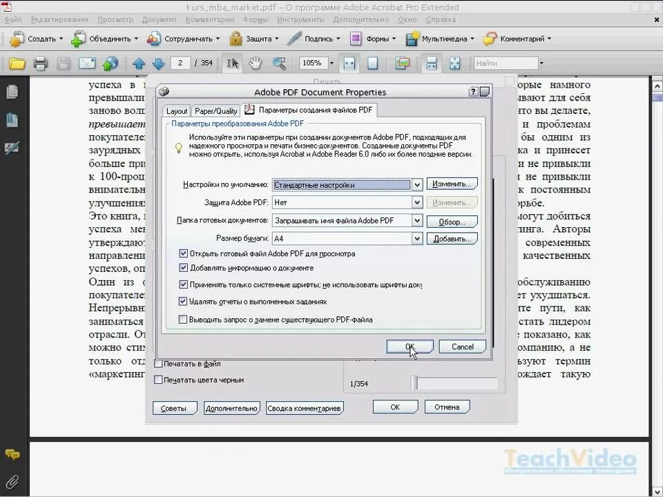663x497 pixels.
Task: Check 'Печатать в файл' in Print dialog
Action: click(158, 364)
